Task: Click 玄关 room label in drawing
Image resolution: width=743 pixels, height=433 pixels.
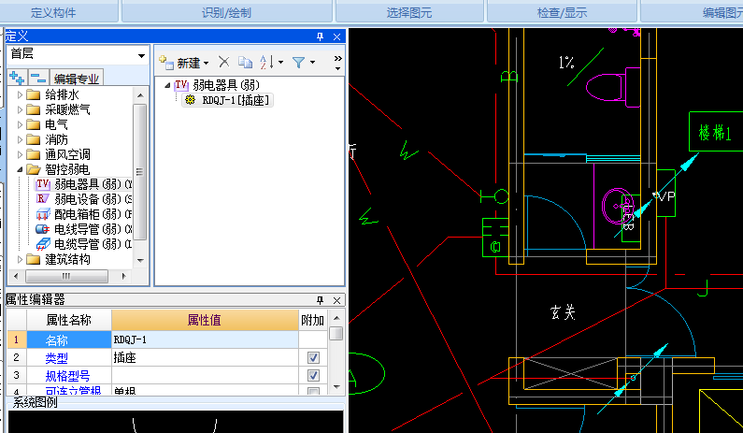Action: point(563,312)
